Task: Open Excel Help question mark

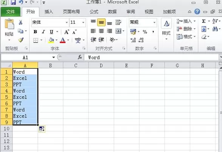Action: click(197, 12)
